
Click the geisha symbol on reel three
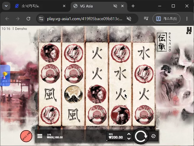(97, 94)
